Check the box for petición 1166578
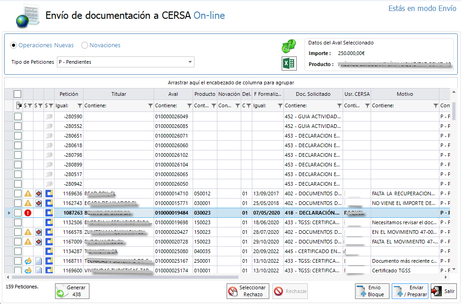This screenshot has width=461, height=304. click(18, 232)
